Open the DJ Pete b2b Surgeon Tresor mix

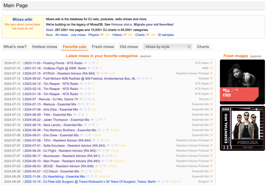click(90, 182)
